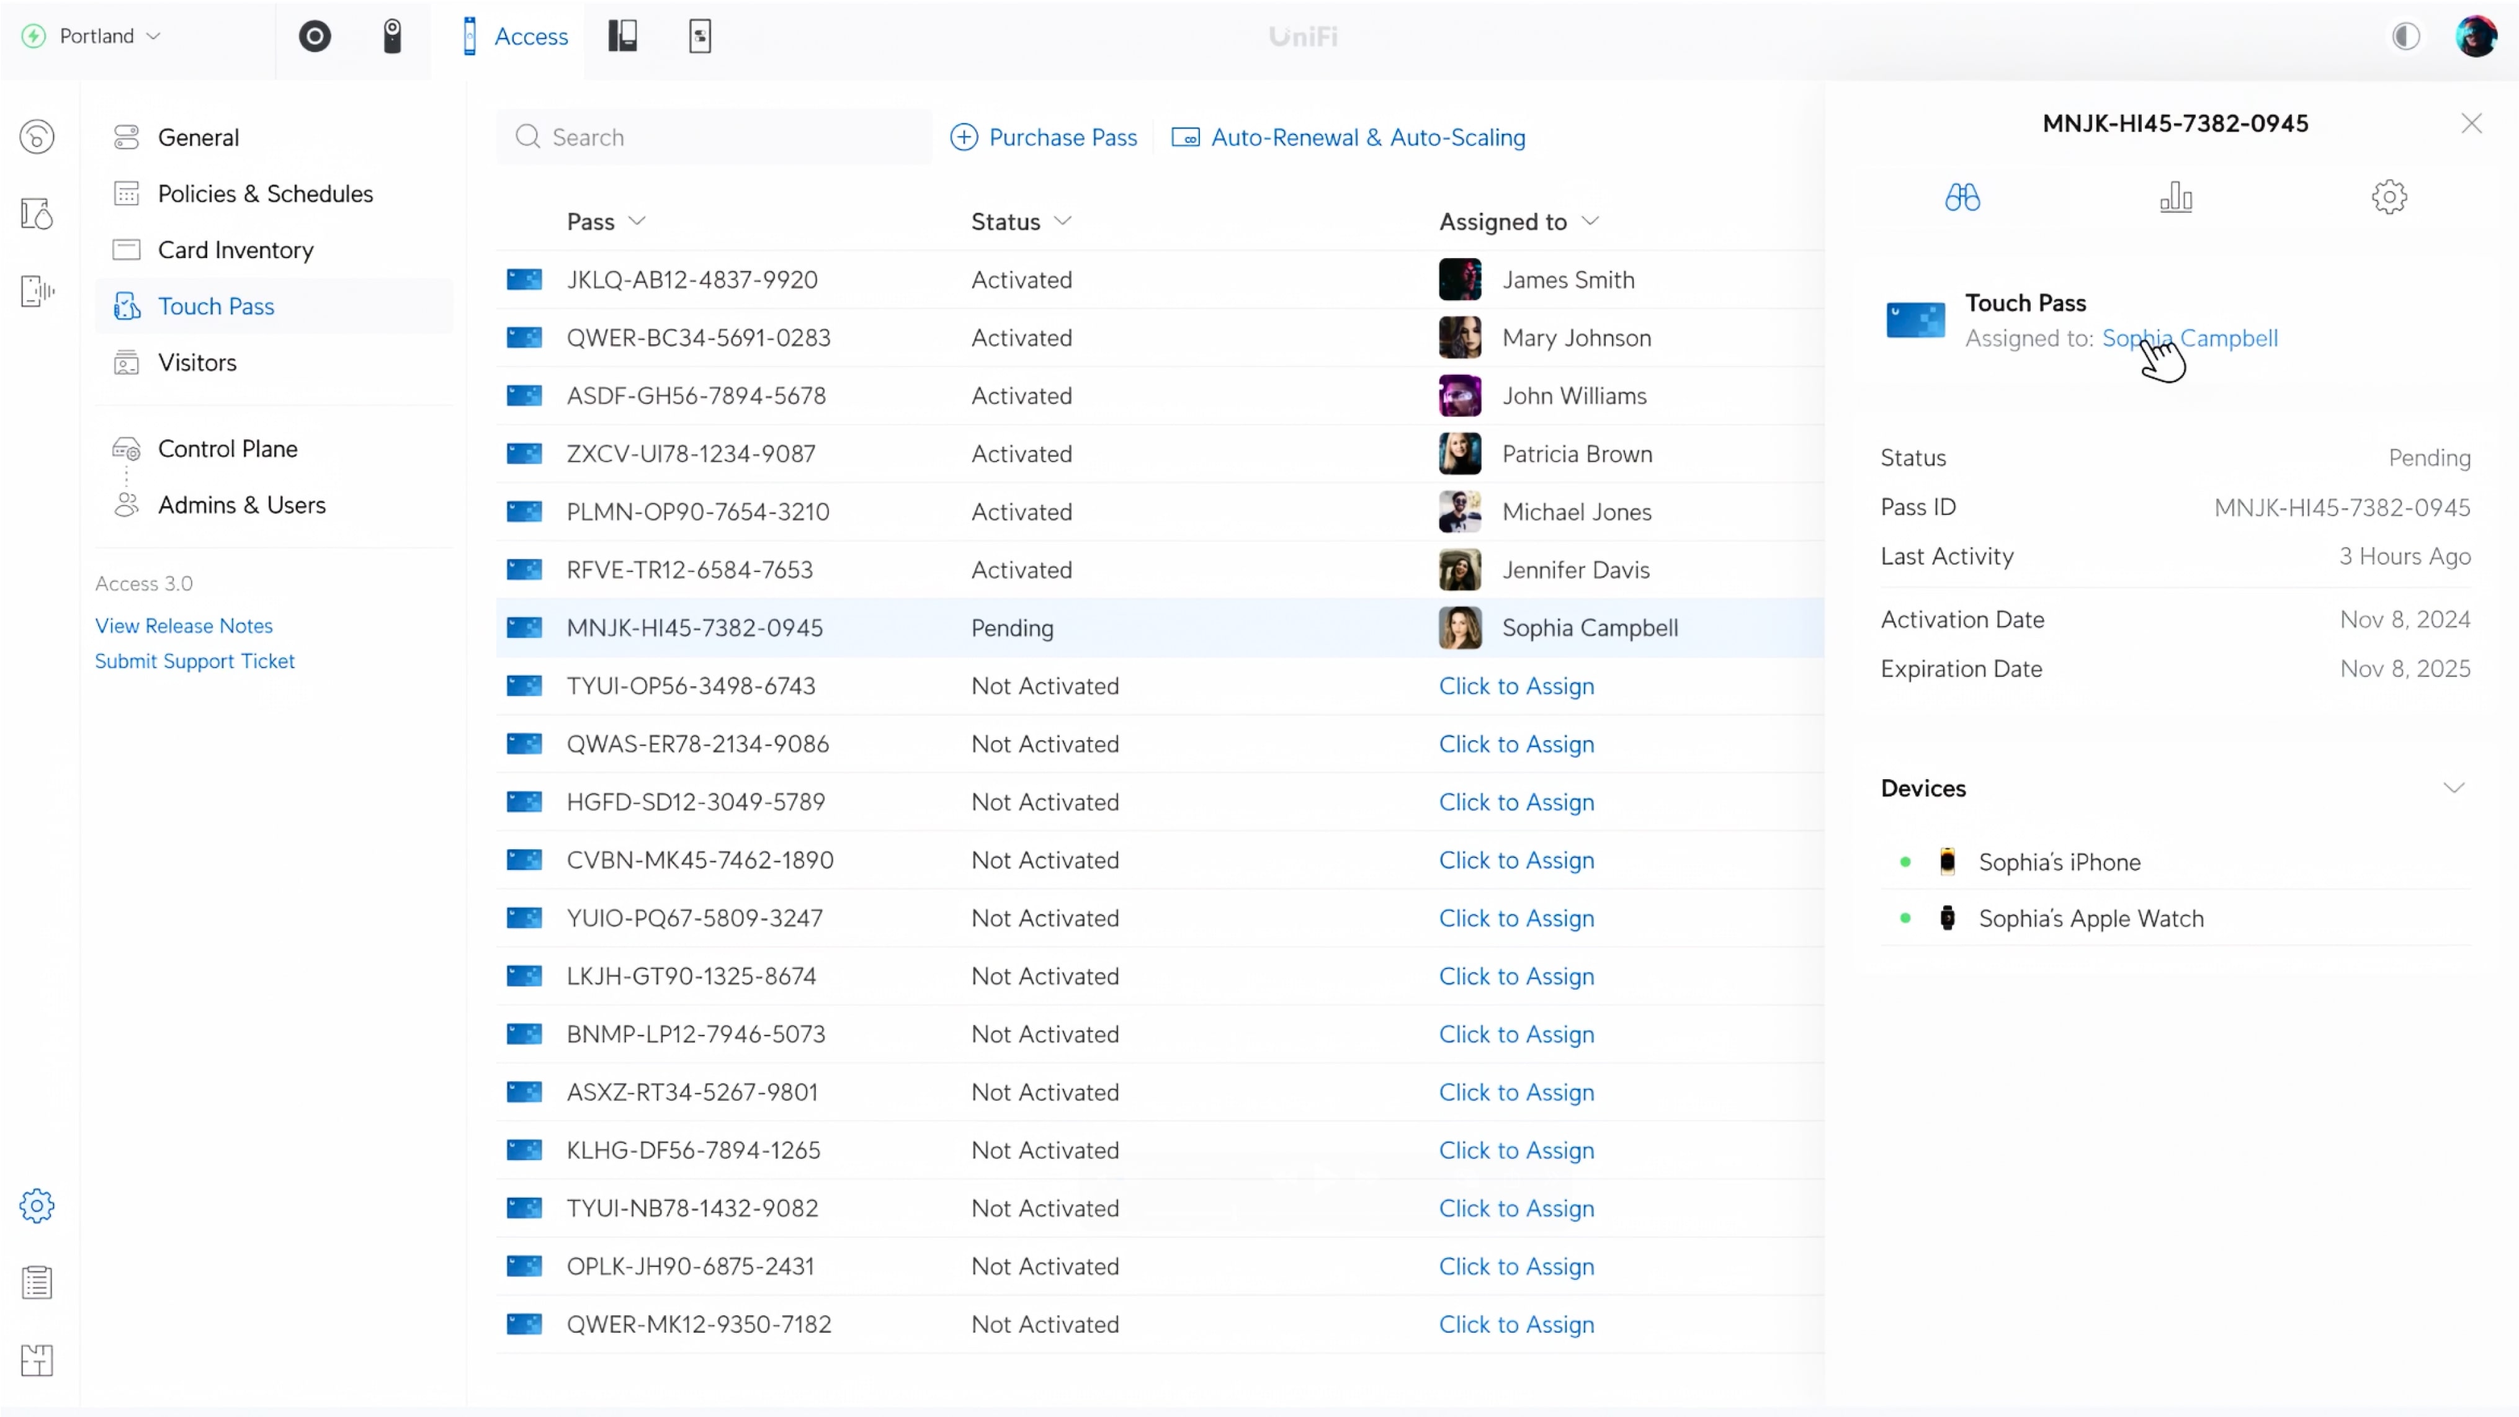
Task: Click the blue settings gear in left rail
Action: pyautogui.click(x=37, y=1205)
